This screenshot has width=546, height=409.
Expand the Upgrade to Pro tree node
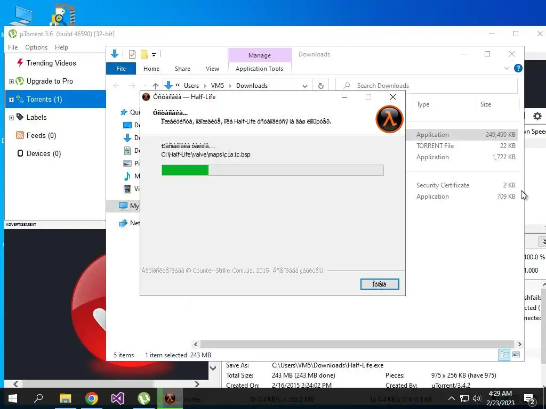point(11,81)
